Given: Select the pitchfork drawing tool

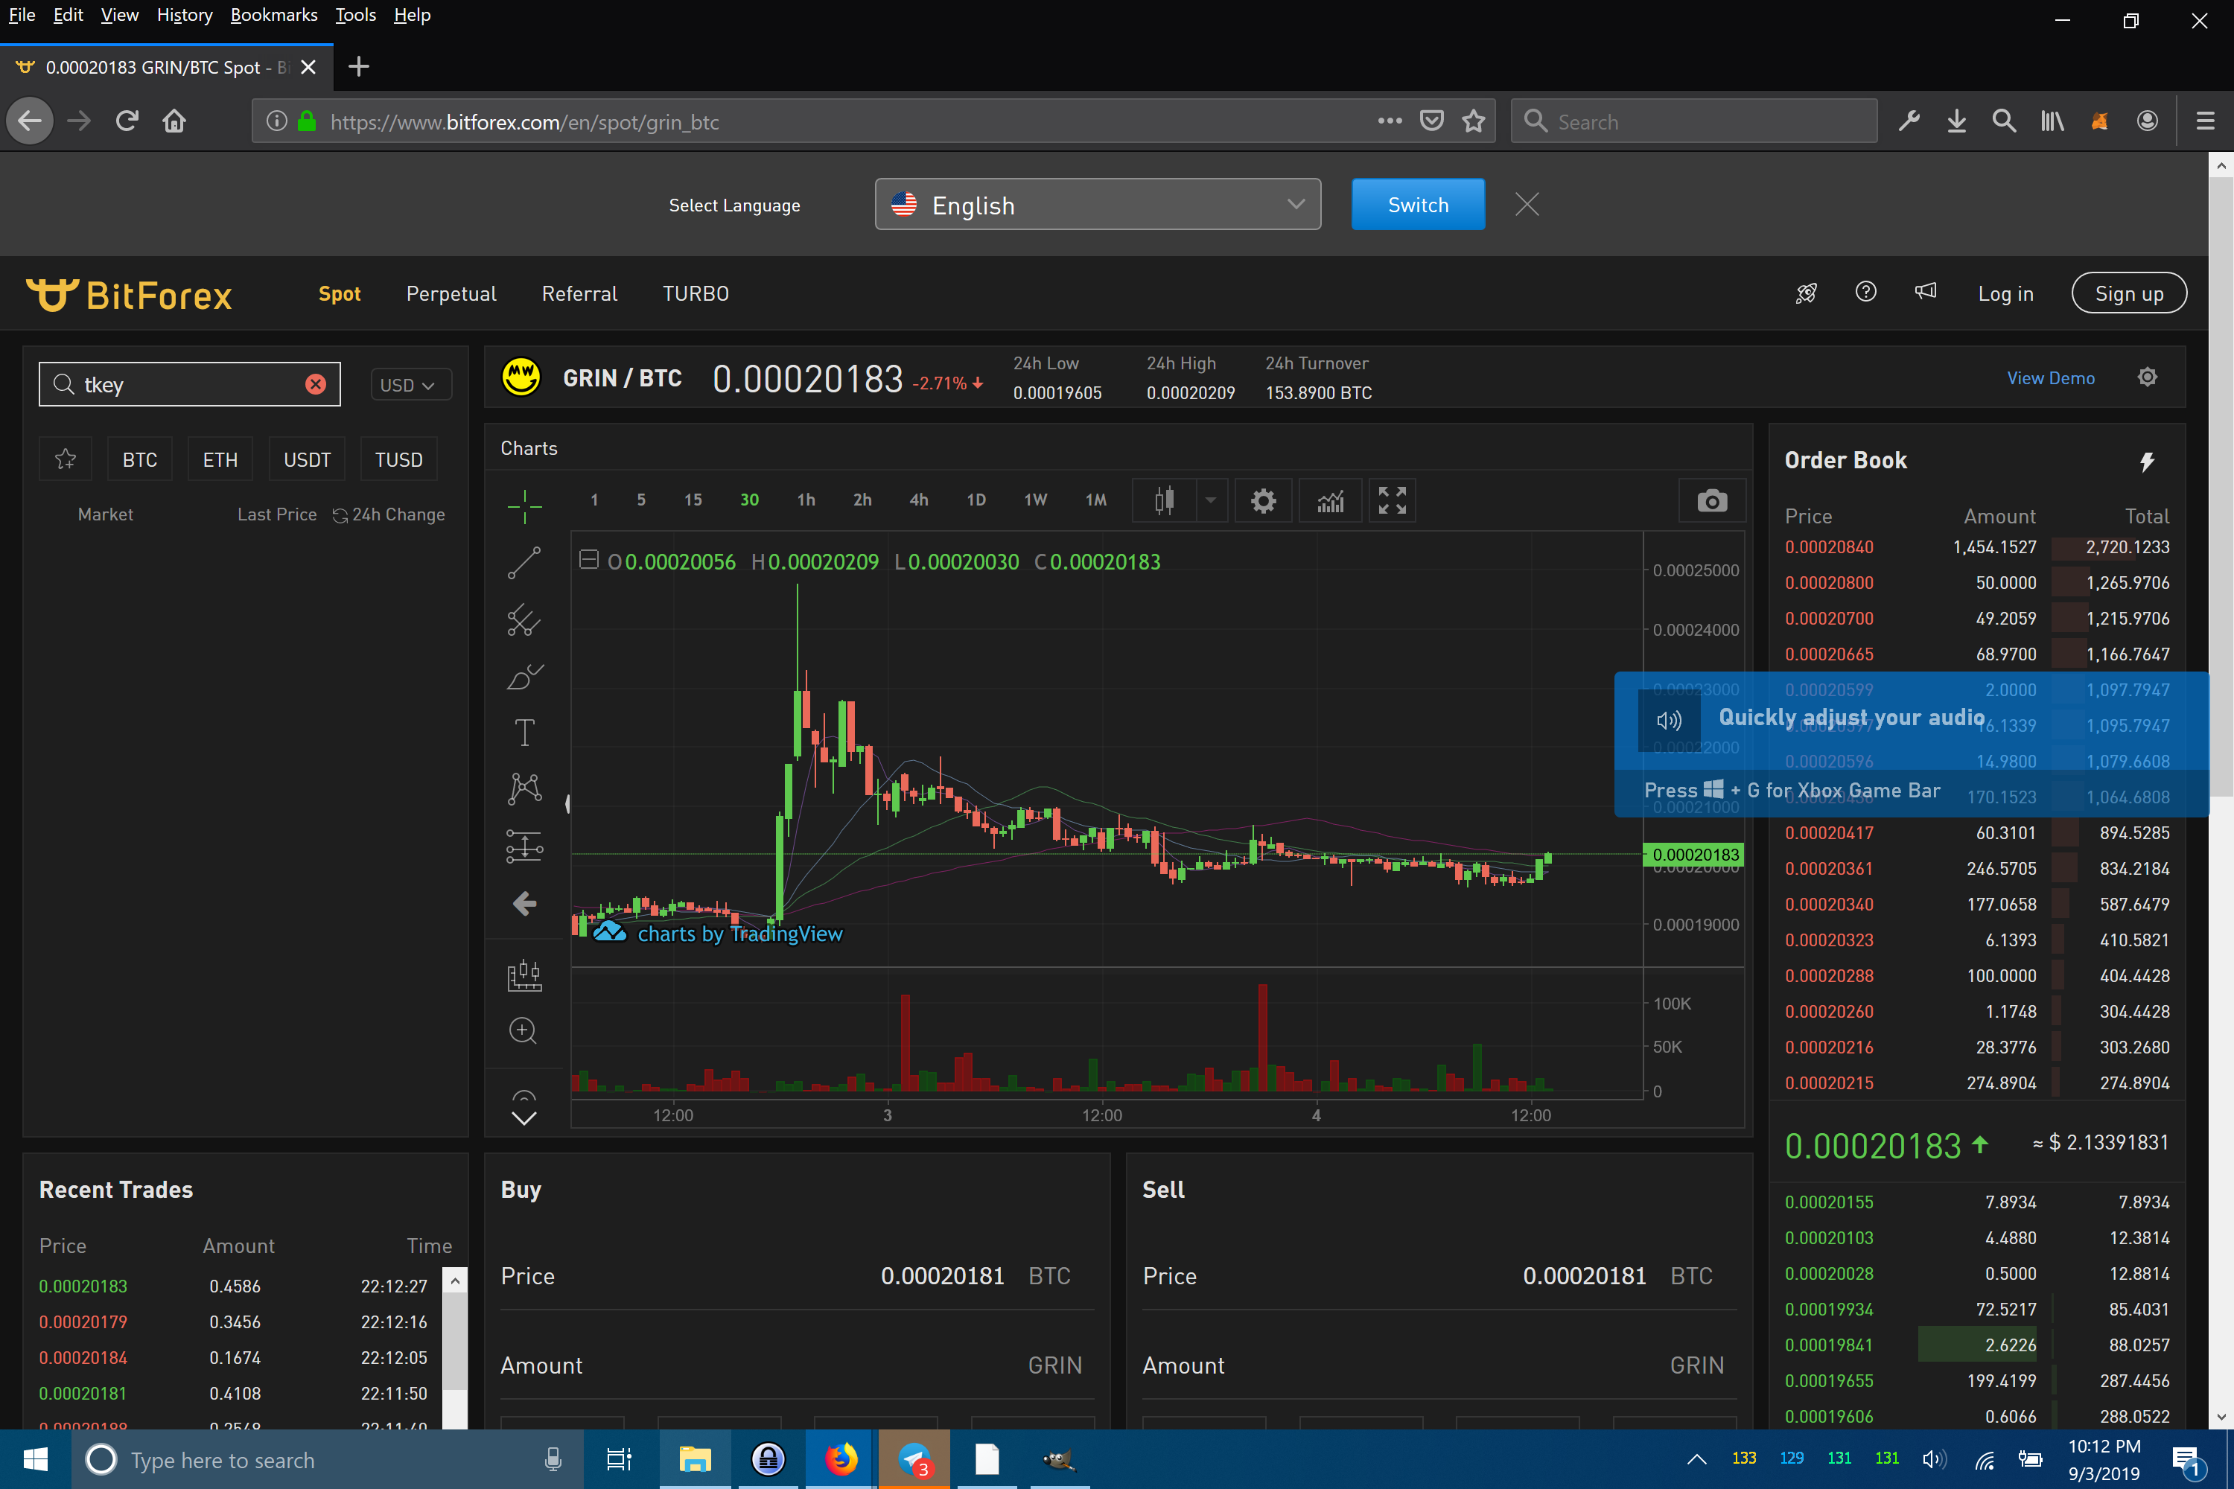Looking at the screenshot, I should point(524,620).
